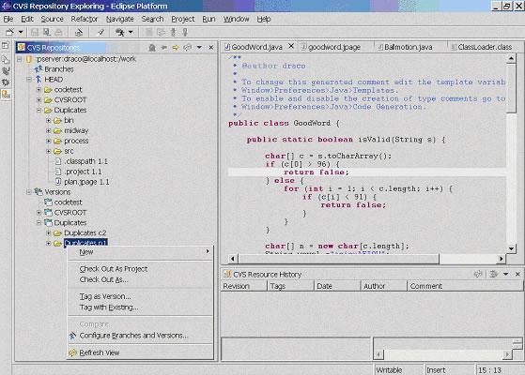Click the Print toolbar icon
525x375 pixels.
click(58, 32)
